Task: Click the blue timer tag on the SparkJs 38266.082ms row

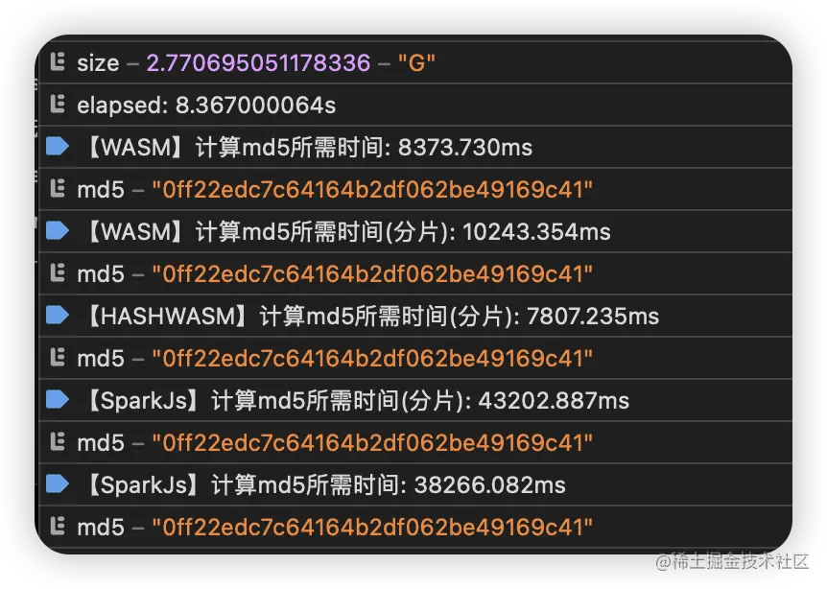Action: [x=58, y=483]
